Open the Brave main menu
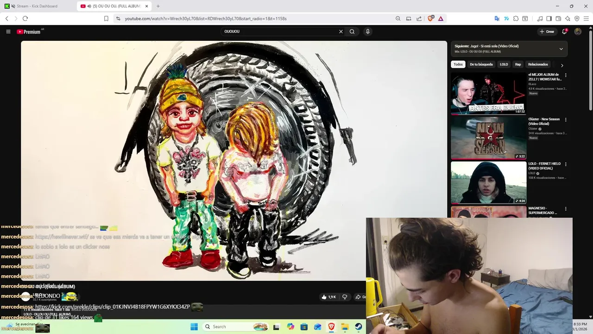The width and height of the screenshot is (593, 334). pos(586,19)
